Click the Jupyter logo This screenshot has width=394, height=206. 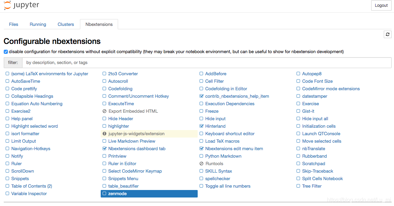(x=22, y=5)
